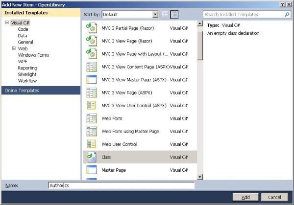Click the template list scrollbar thumb

(200, 46)
